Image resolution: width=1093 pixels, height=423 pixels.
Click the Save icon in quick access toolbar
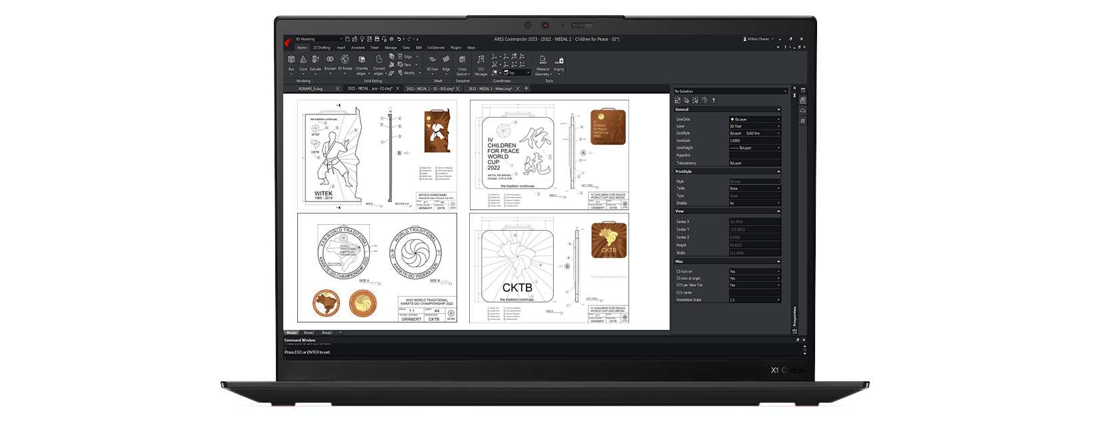pos(377,39)
